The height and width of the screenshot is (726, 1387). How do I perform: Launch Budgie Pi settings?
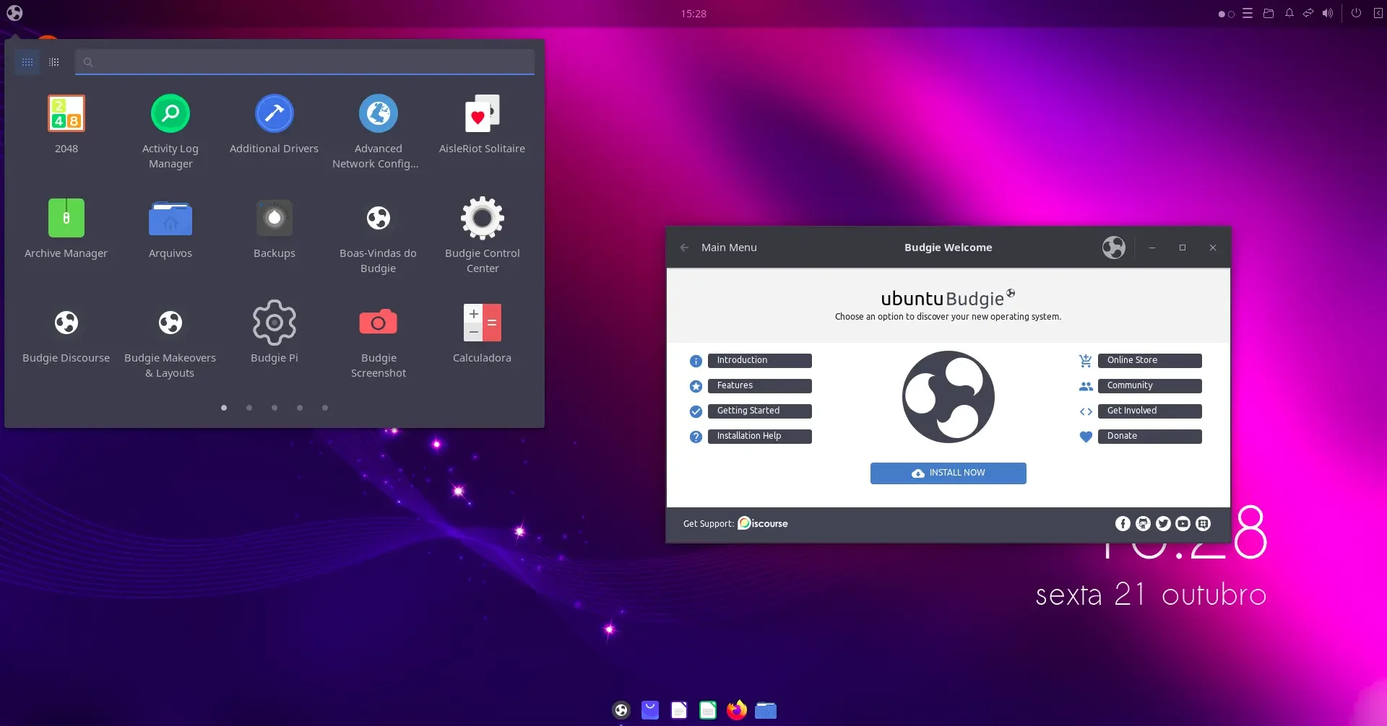click(x=275, y=333)
